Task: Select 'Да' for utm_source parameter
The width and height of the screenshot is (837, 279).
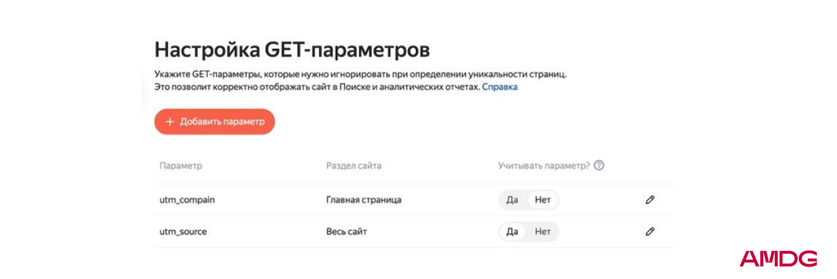Action: (x=513, y=232)
